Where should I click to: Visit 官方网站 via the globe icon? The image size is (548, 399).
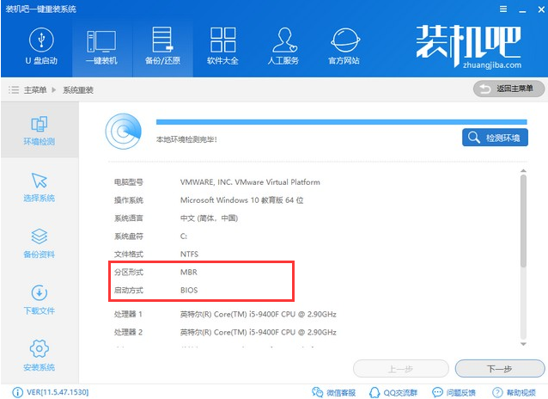[344, 46]
